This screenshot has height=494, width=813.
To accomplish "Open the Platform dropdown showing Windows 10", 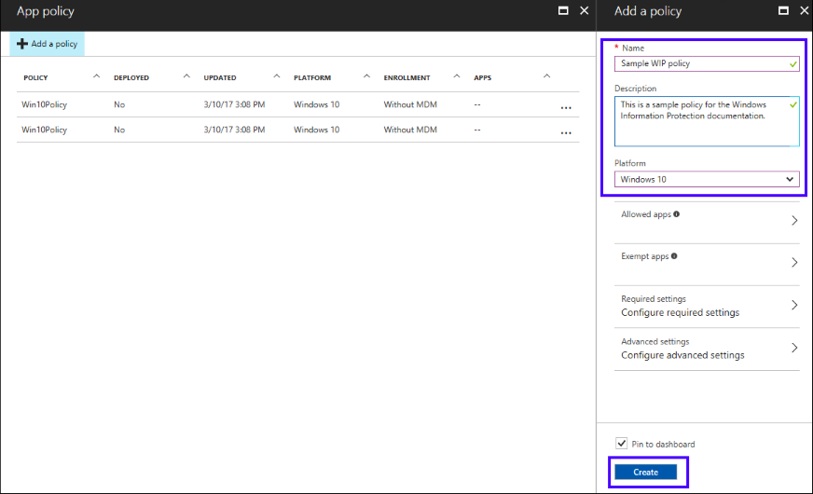I will [x=707, y=179].
